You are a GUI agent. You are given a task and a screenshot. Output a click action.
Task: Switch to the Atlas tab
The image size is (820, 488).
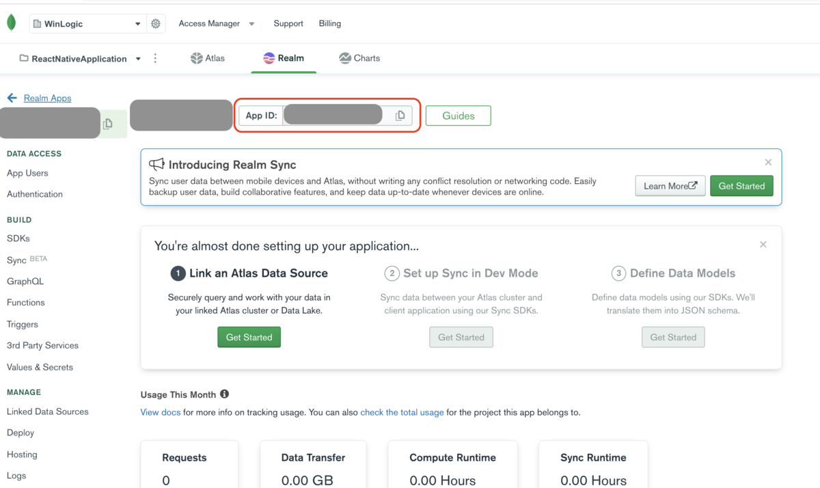point(208,58)
